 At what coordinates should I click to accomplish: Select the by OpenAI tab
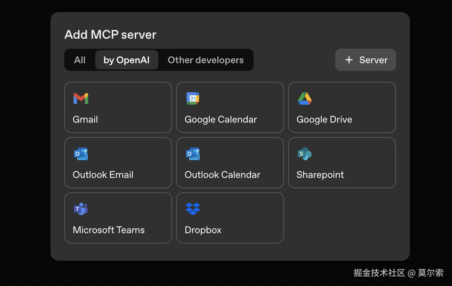pos(126,60)
